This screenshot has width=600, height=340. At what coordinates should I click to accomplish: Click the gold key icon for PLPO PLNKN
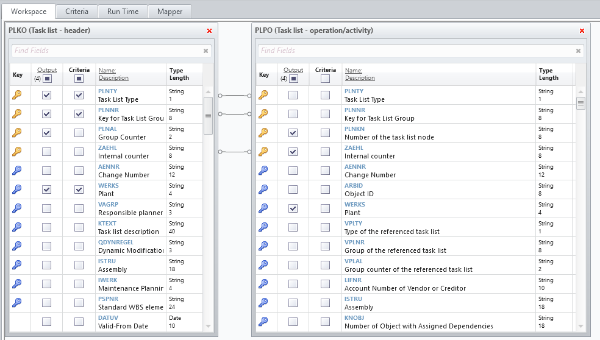point(263,133)
